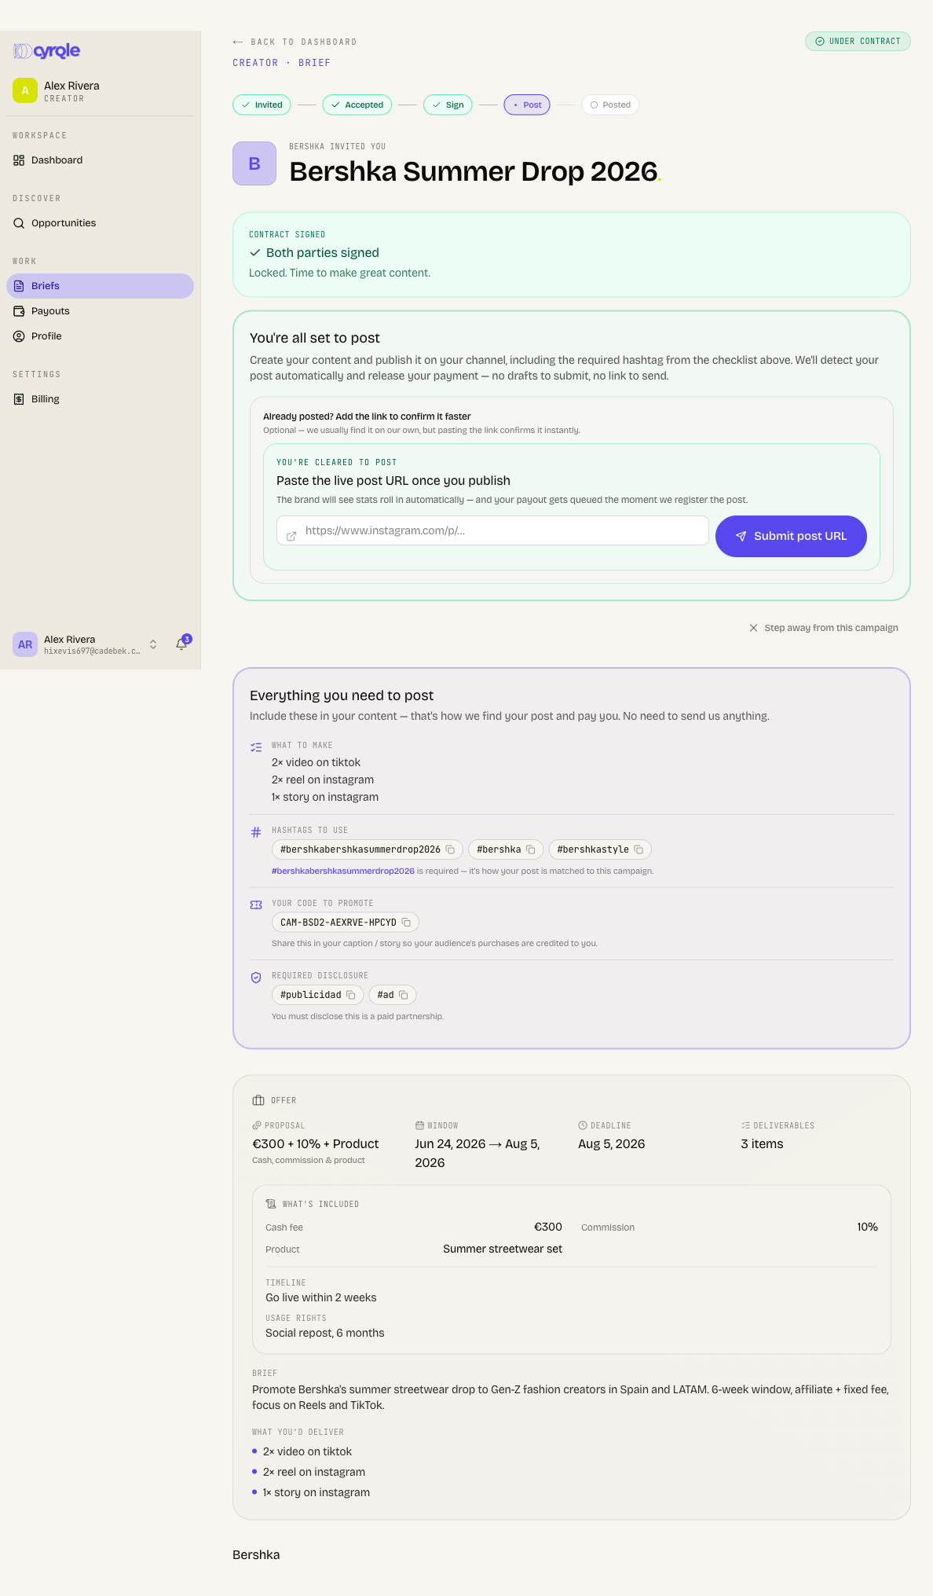Click the Both parties signed text
This screenshot has width=933, height=1596.
point(323,253)
